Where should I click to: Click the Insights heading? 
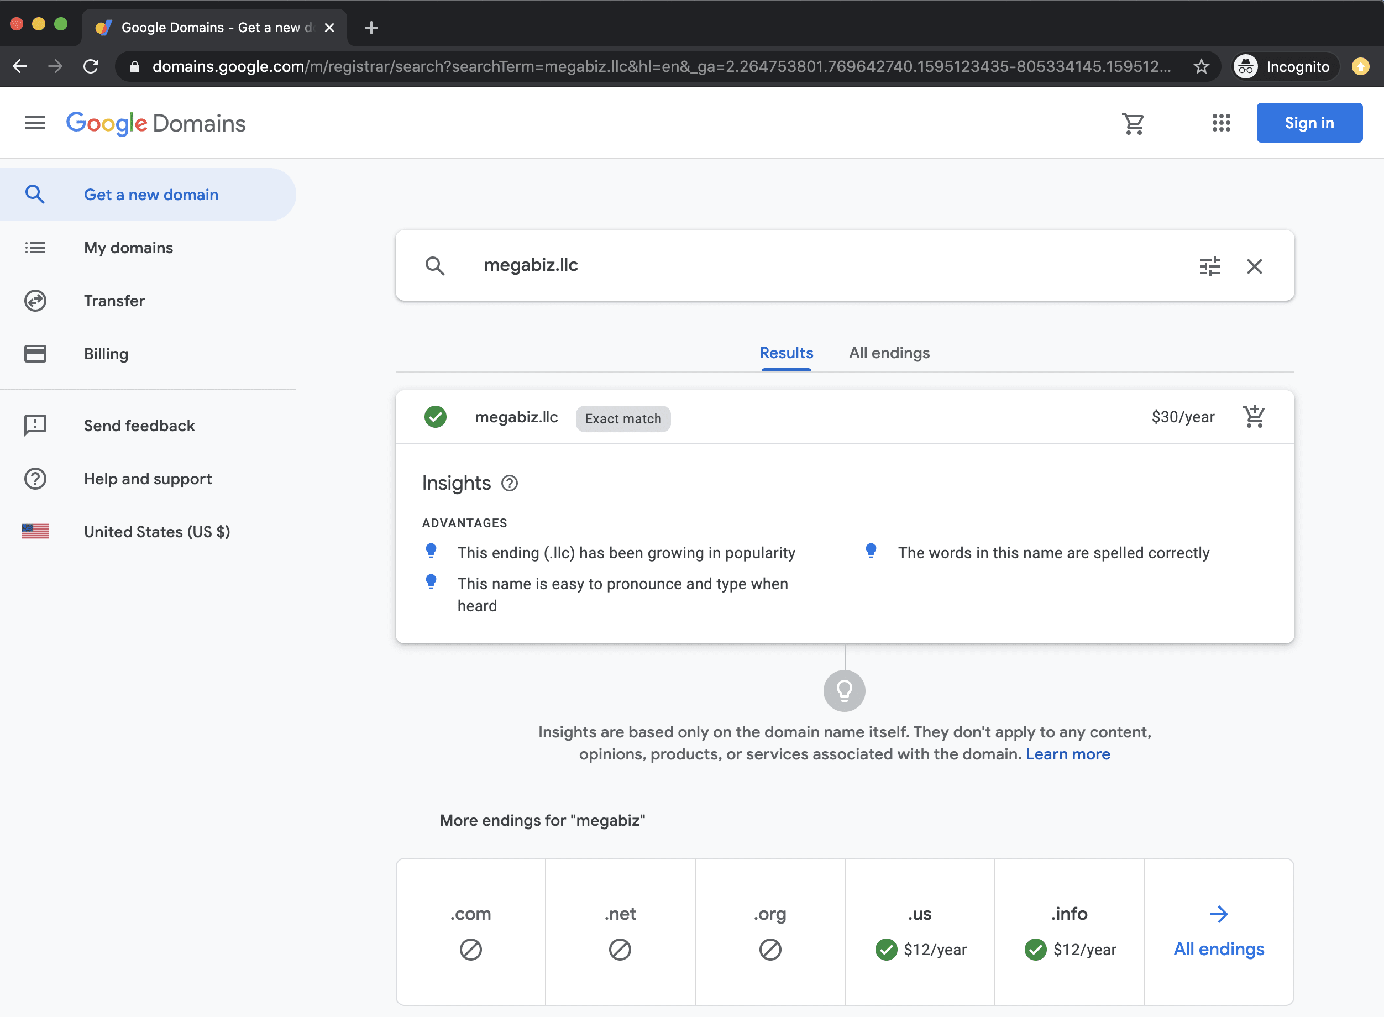click(x=456, y=483)
